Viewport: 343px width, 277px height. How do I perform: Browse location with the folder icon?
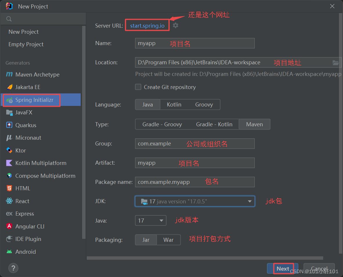335,63
